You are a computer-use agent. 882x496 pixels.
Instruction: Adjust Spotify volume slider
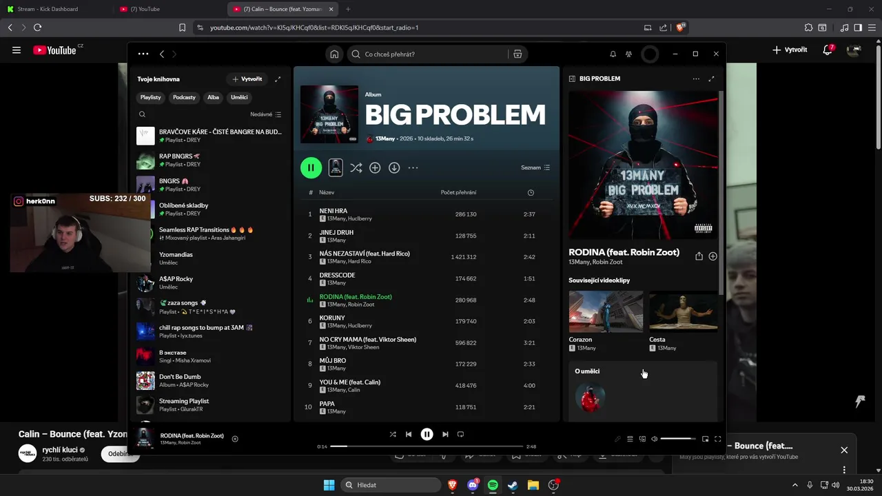click(x=678, y=439)
